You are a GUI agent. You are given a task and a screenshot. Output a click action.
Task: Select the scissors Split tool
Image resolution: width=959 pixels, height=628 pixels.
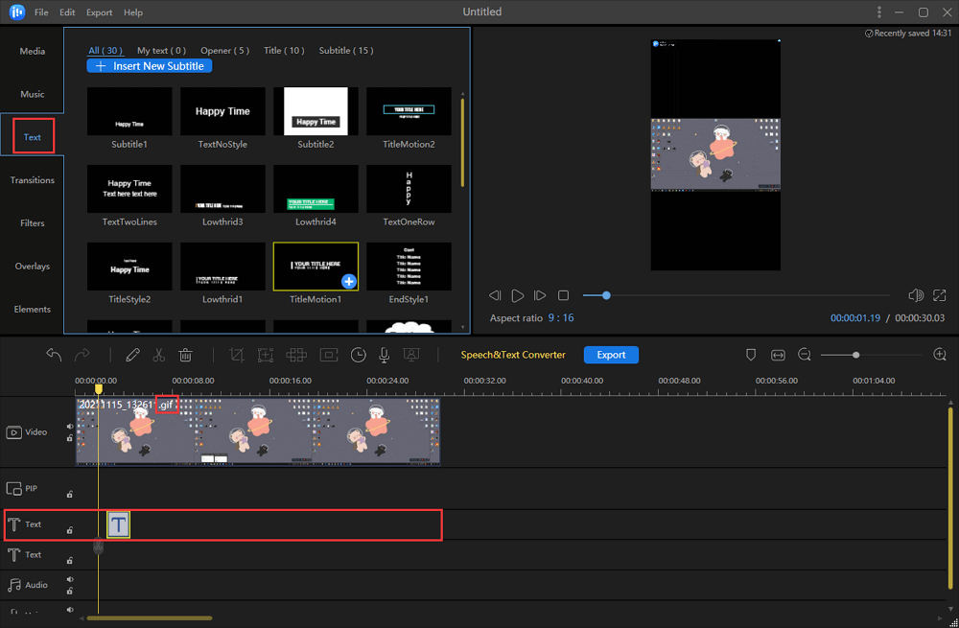pos(159,355)
